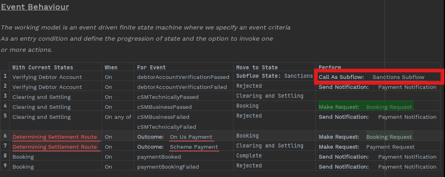Click the row number 3 cell

tap(5, 97)
